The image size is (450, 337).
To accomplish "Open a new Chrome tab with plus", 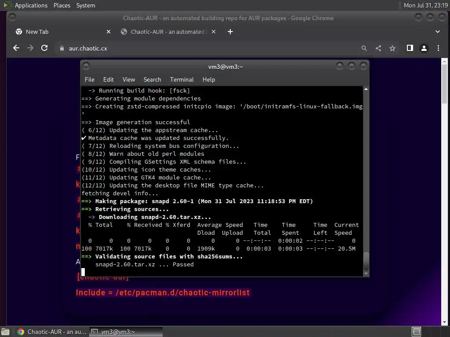I will (230, 32).
